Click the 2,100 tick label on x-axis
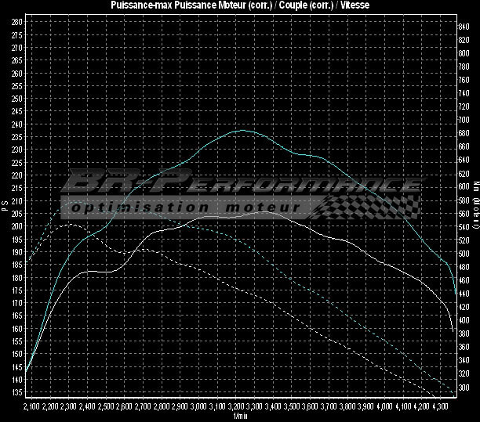 (31, 407)
